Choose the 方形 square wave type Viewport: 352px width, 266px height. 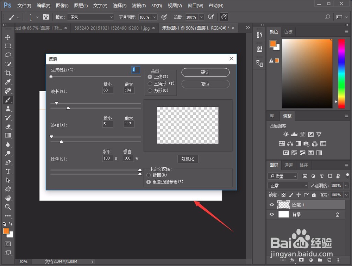pos(150,91)
